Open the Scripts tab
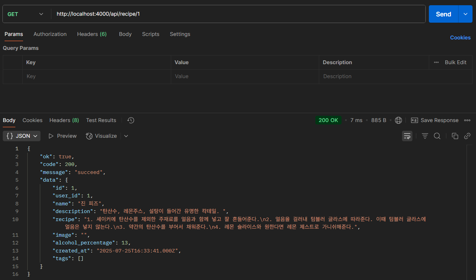The width and height of the screenshot is (476, 280). (151, 34)
